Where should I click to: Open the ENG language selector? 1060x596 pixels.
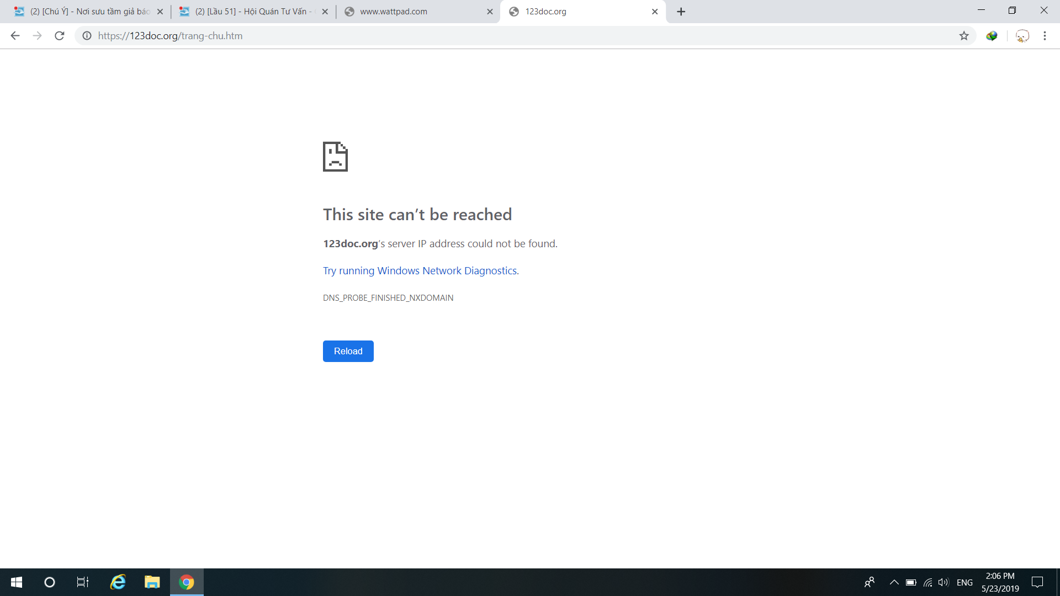pyautogui.click(x=964, y=582)
